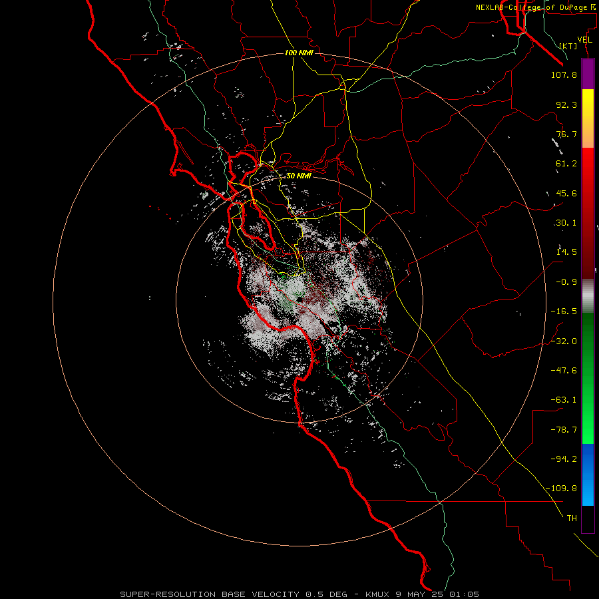Viewport: 599px width, 599px height.
Task: Click the -63.1 value on velocity scale
Action: 564,400
